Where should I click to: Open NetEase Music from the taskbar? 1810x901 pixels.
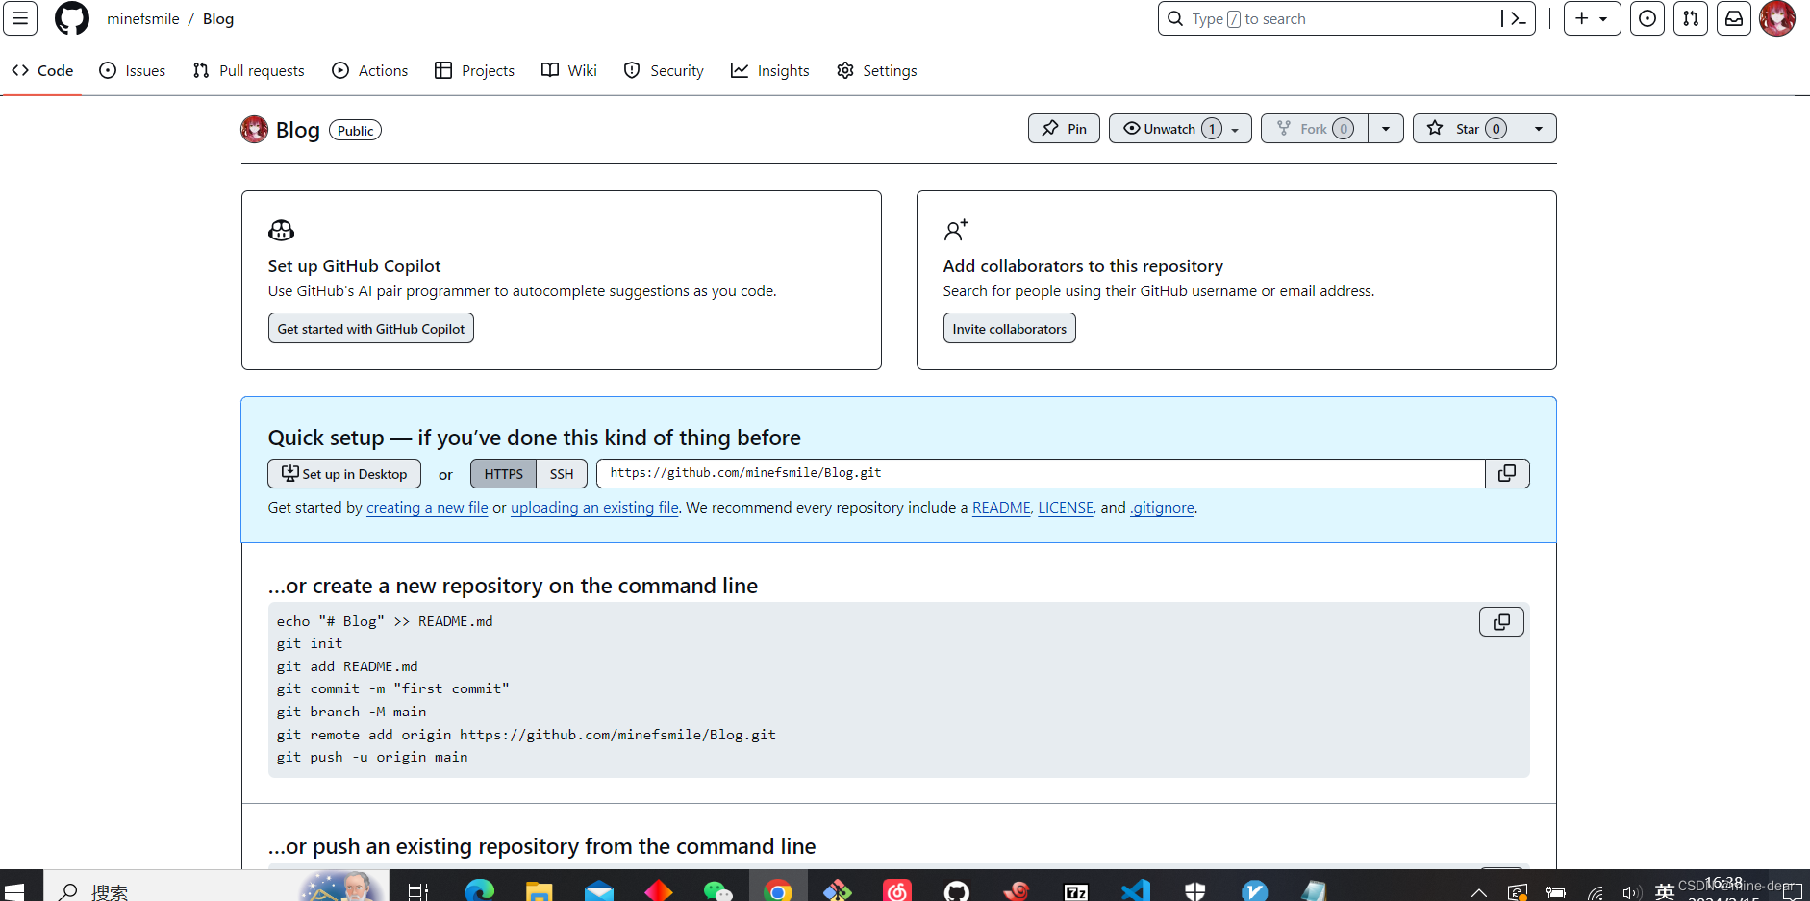897,891
